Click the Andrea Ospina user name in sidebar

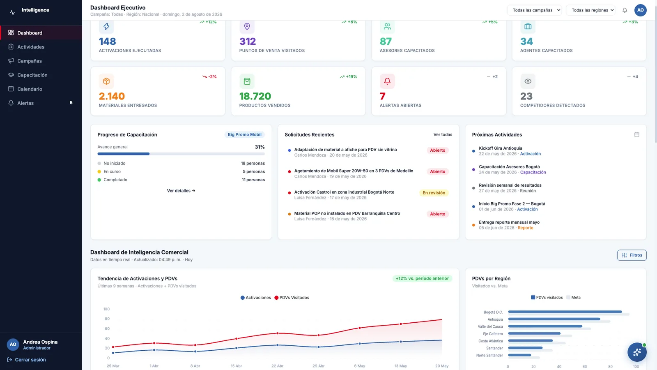coord(40,342)
